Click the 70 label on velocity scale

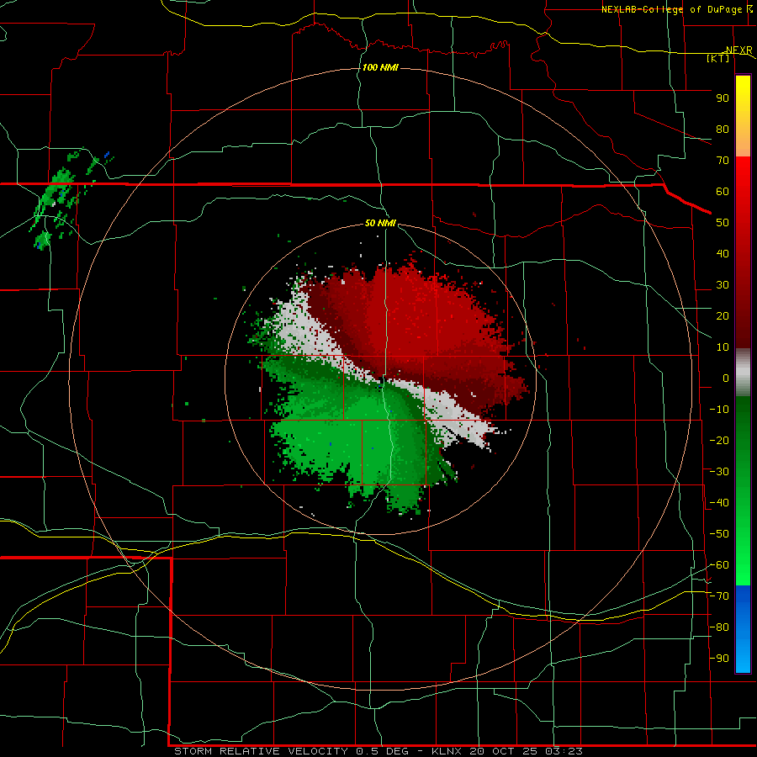[723, 161]
